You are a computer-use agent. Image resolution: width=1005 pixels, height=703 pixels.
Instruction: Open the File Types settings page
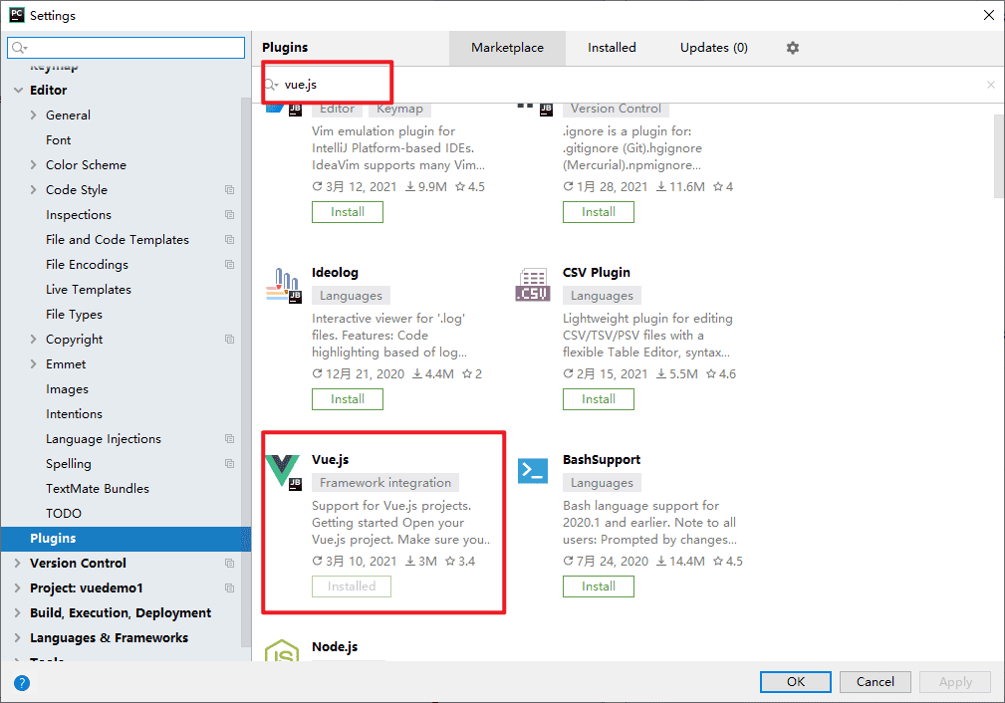click(x=74, y=315)
